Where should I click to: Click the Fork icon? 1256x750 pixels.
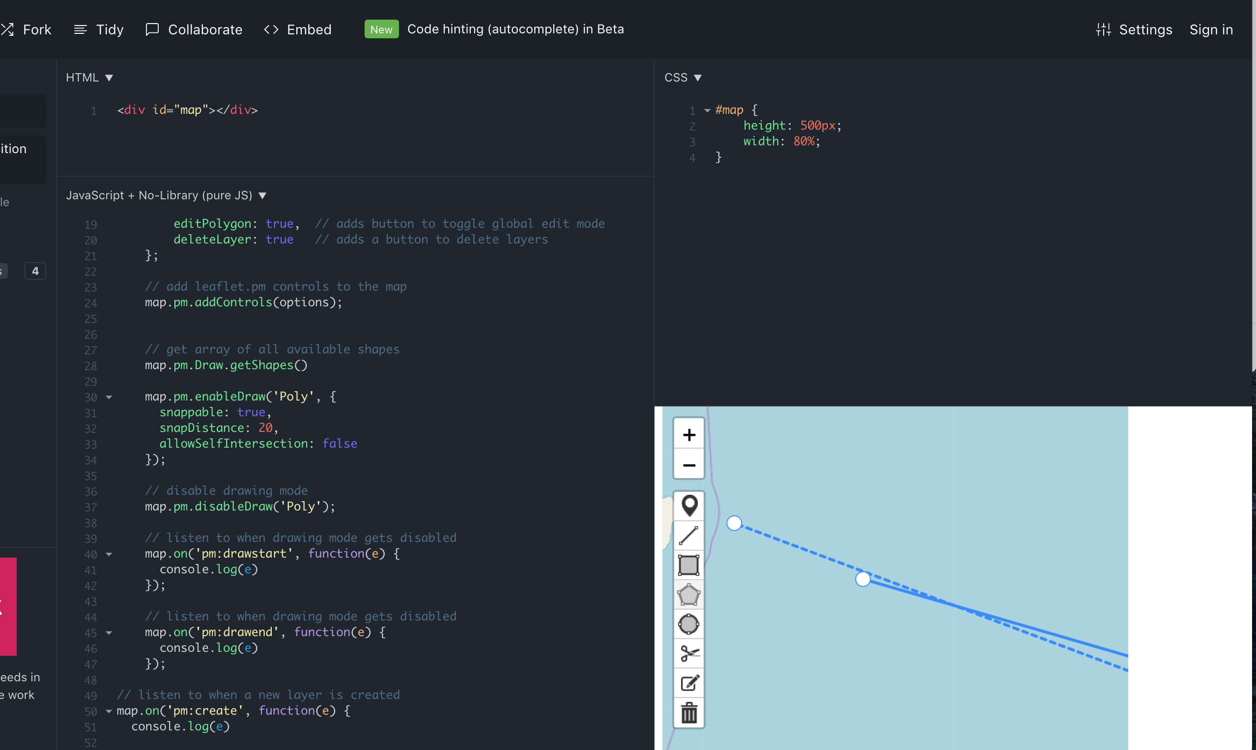[x=7, y=29]
